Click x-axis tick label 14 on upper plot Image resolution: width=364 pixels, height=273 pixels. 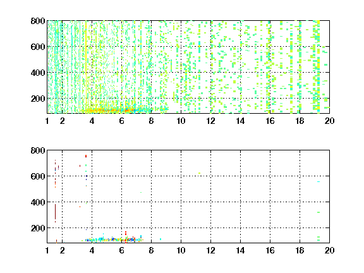240,121
